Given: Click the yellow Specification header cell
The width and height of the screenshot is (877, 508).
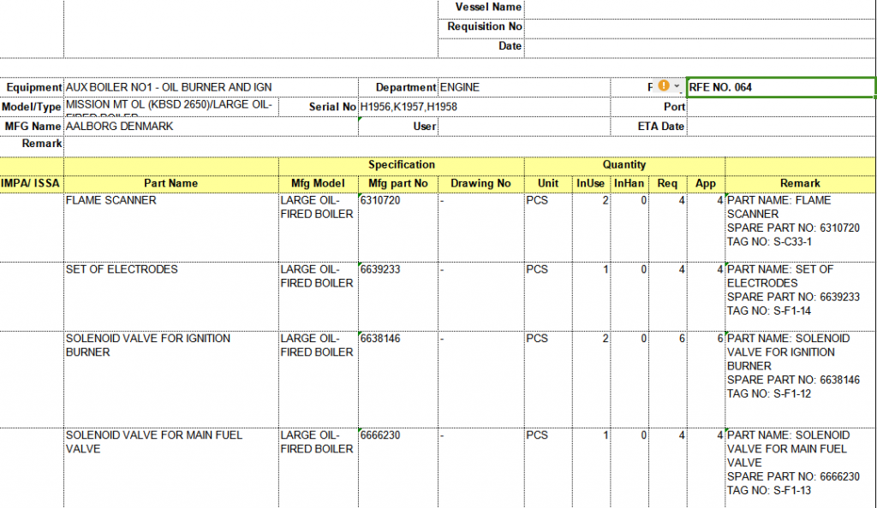Looking at the screenshot, I should coord(401,164).
